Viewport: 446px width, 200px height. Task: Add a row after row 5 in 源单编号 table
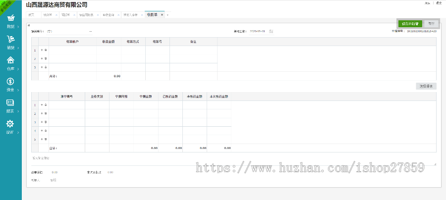point(42,139)
